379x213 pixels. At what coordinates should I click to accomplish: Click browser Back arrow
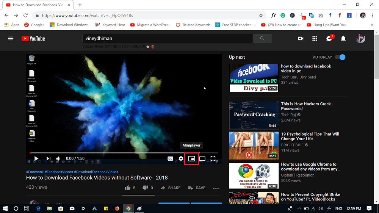click(6, 16)
